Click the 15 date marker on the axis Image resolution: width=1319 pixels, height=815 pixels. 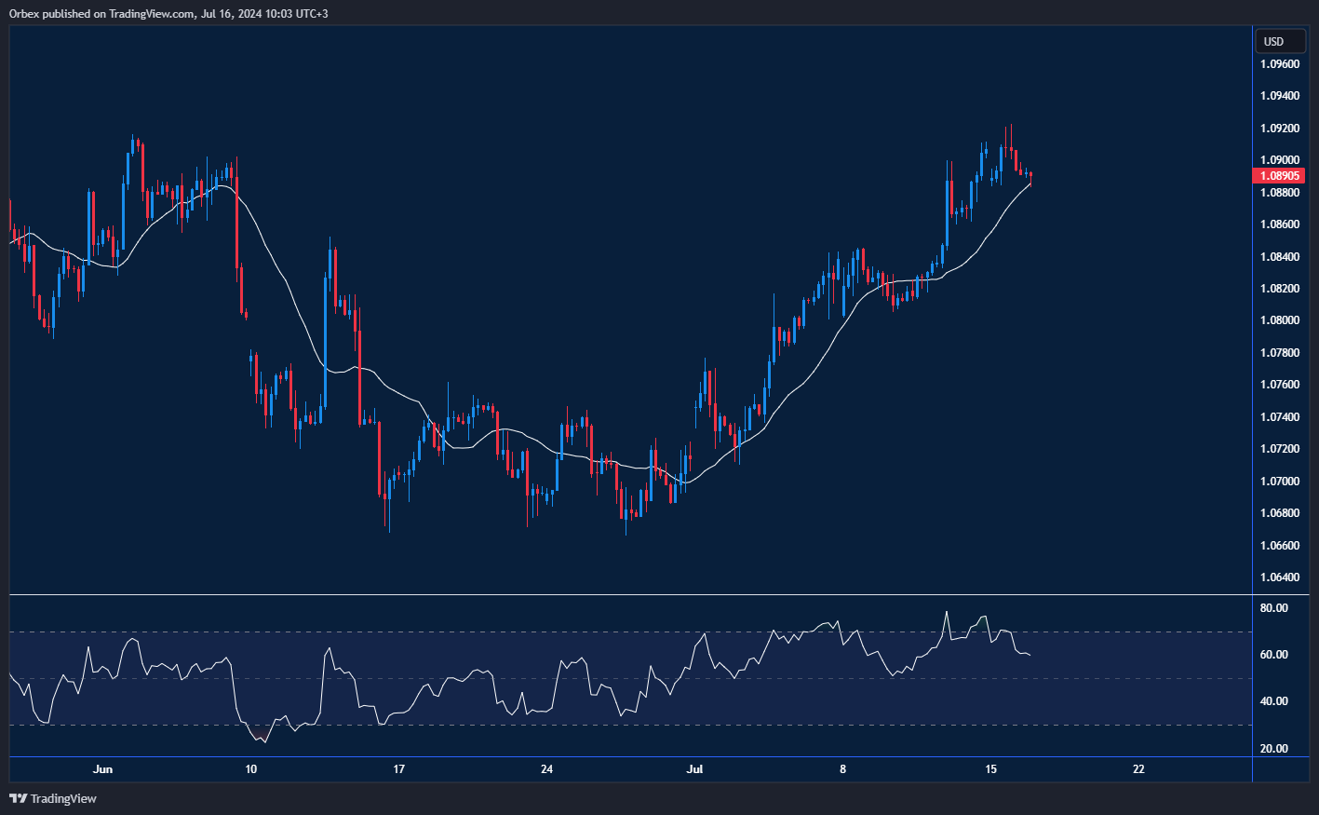pos(989,769)
